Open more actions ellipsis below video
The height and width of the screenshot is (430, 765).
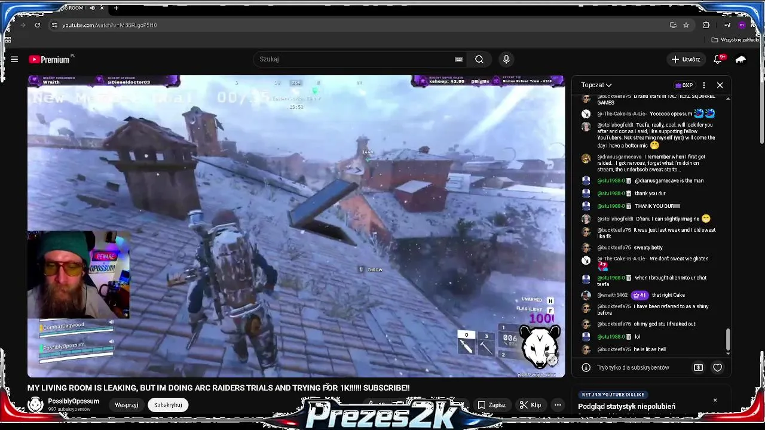[558, 405]
